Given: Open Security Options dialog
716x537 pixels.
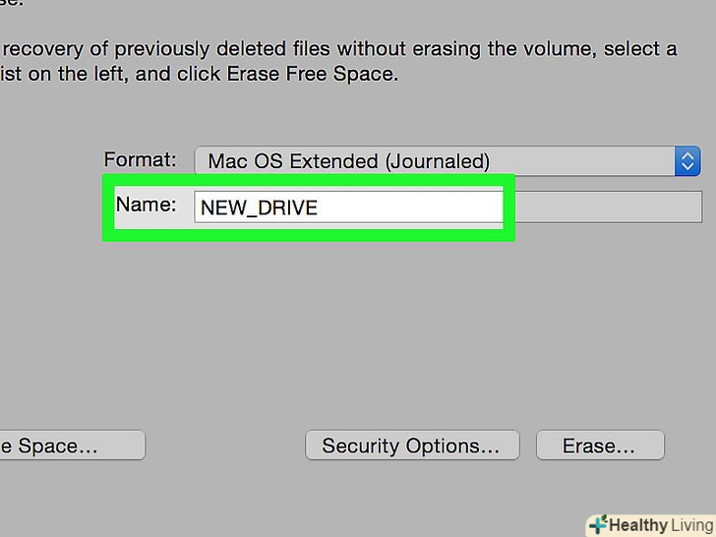Looking at the screenshot, I should [x=410, y=446].
